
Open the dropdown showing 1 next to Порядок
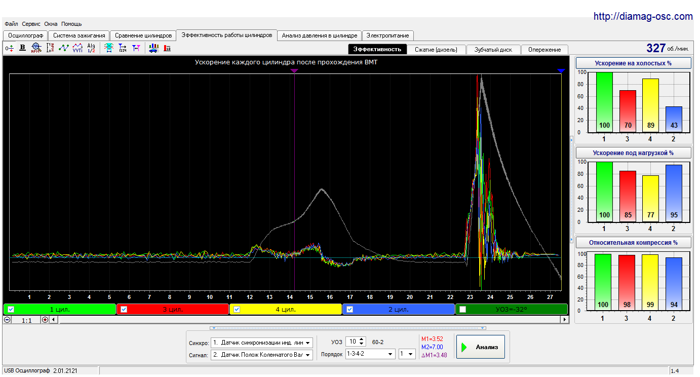coord(407,354)
